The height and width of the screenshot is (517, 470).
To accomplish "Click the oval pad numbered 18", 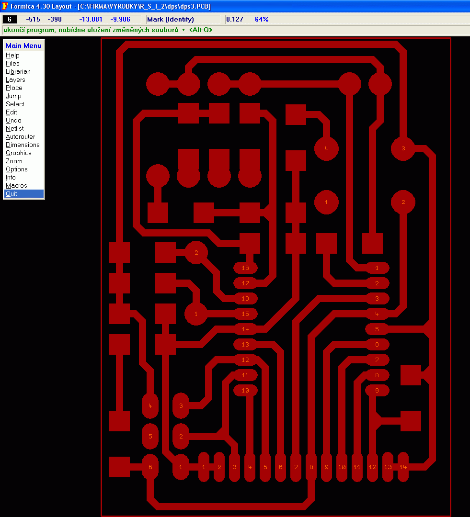I will 245,268.
